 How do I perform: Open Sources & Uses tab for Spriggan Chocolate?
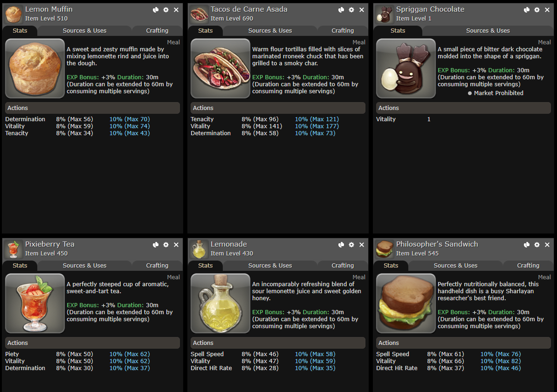coord(488,31)
